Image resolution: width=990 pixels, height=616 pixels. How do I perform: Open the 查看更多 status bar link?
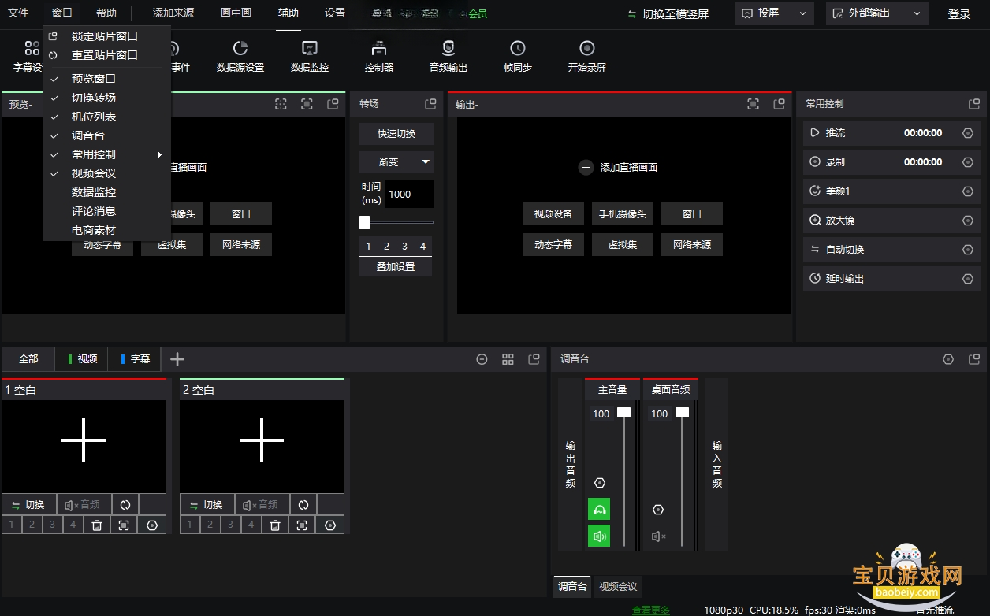651,610
